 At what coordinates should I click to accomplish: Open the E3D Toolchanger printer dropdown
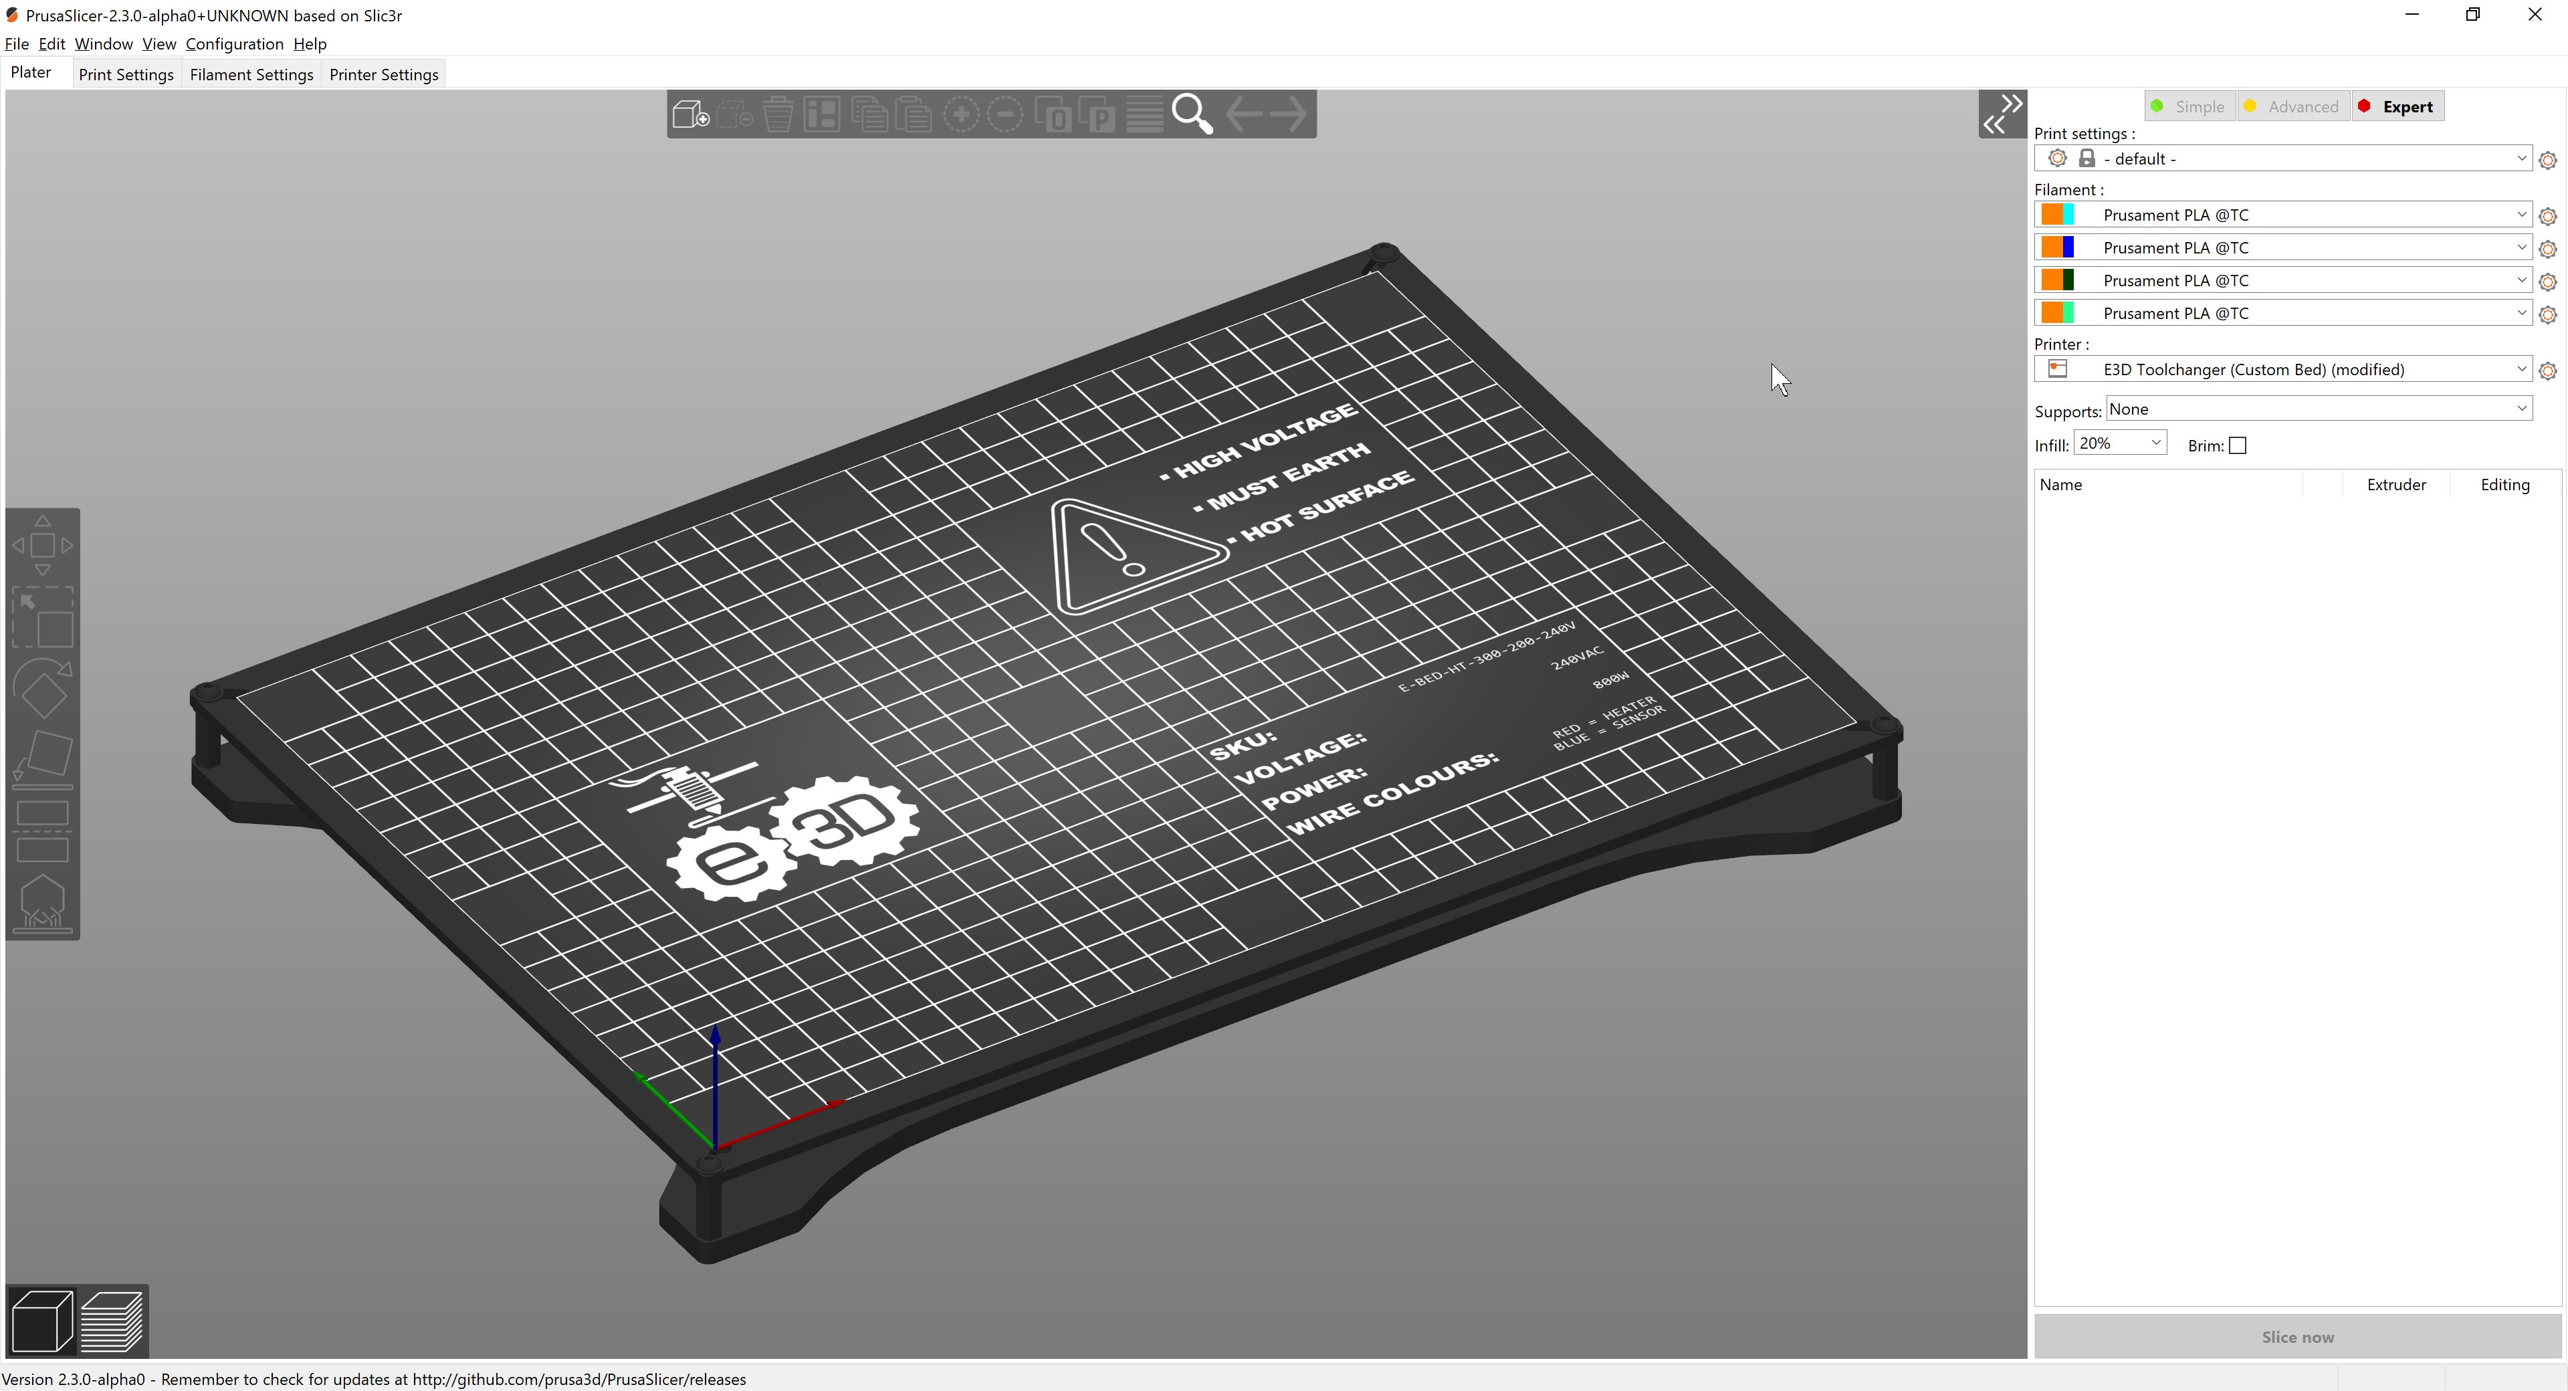2282,369
